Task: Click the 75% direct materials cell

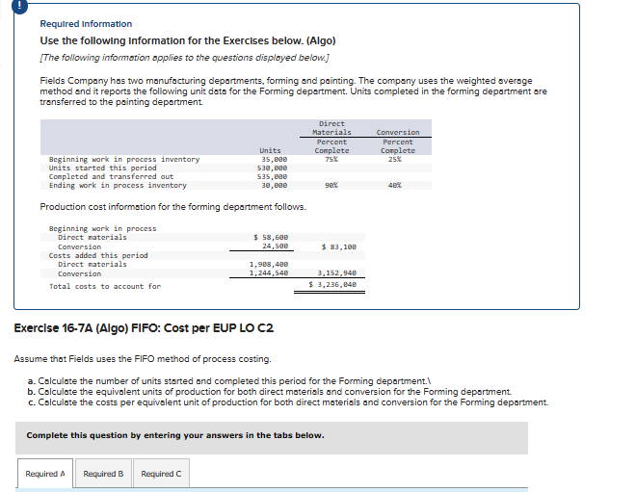Action: [331, 159]
